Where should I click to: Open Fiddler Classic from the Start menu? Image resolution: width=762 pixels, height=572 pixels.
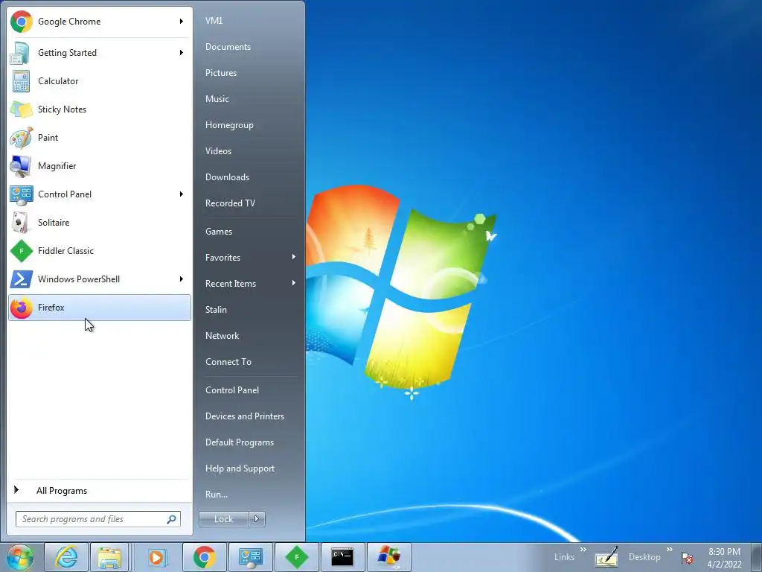tap(99, 251)
